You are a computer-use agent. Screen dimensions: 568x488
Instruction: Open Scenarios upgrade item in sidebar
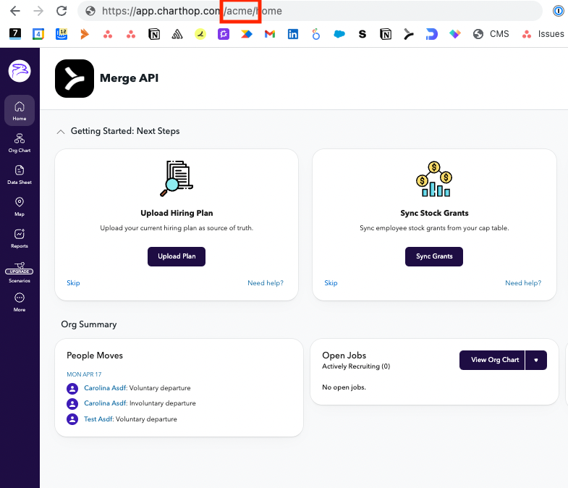pyautogui.click(x=20, y=273)
